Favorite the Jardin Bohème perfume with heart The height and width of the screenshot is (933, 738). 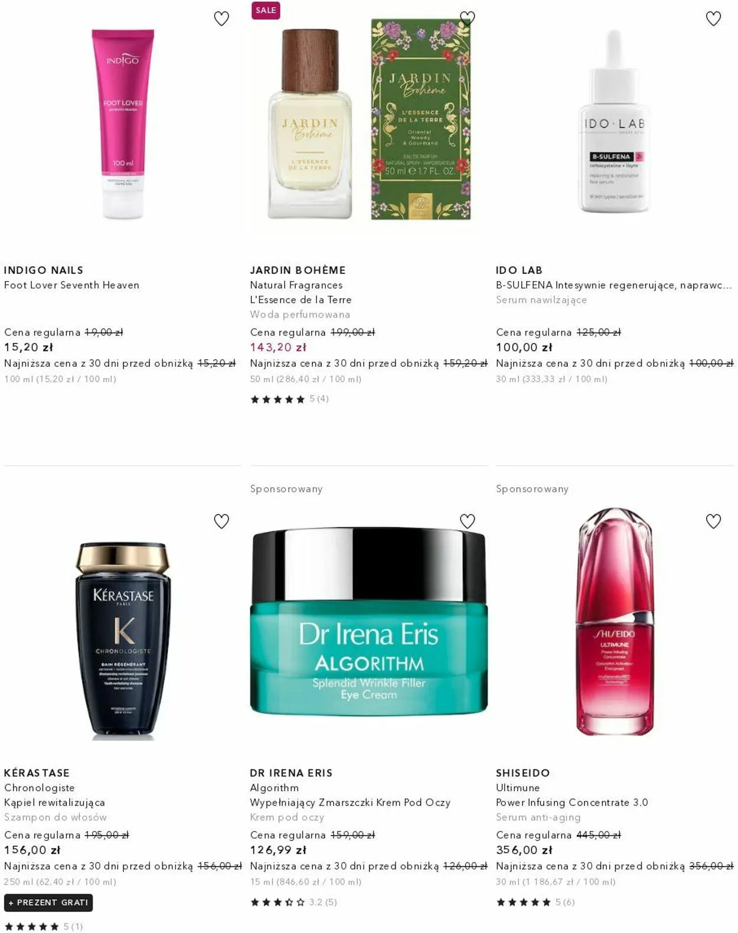[467, 19]
